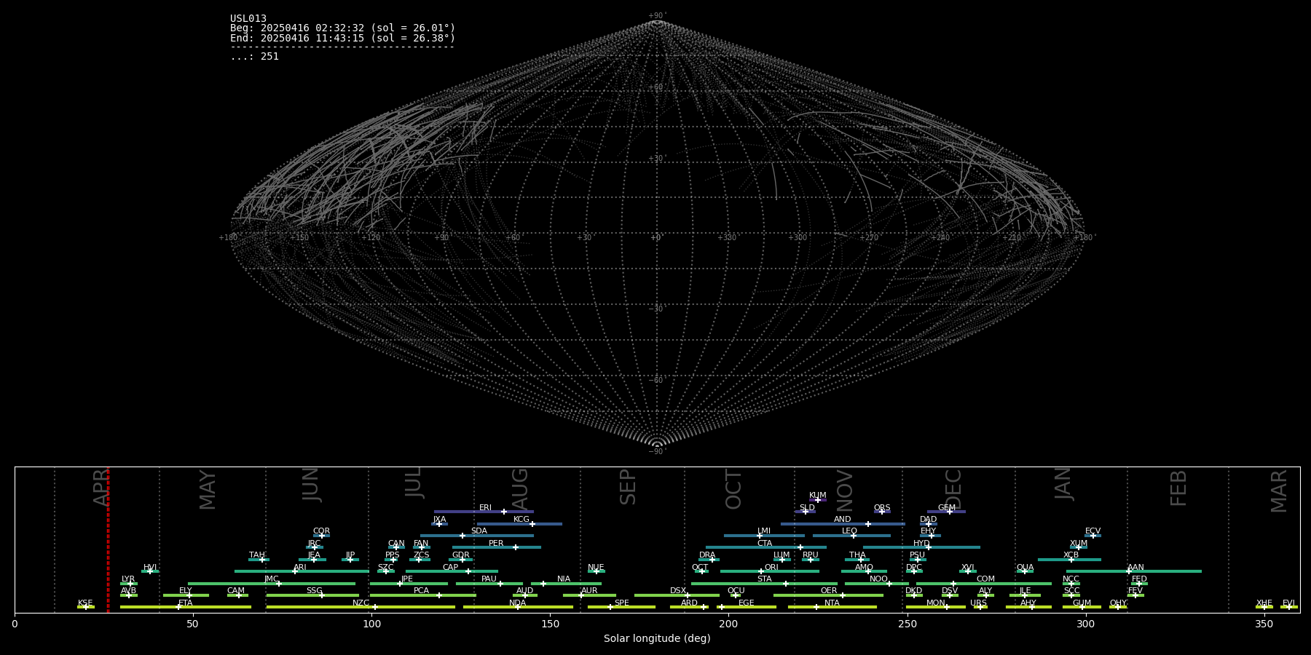Select the GUM shower label
The image size is (1311, 655).
click(x=1082, y=603)
